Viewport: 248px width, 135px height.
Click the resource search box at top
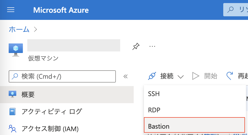[235, 10]
